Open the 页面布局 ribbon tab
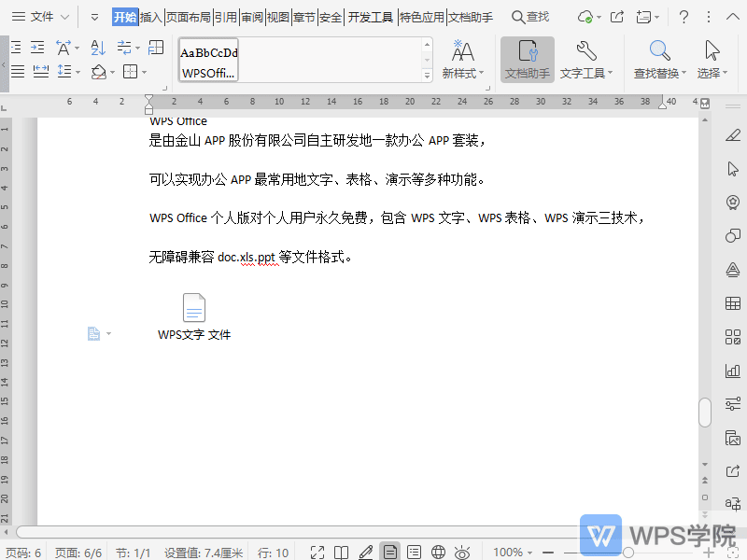 pos(188,16)
